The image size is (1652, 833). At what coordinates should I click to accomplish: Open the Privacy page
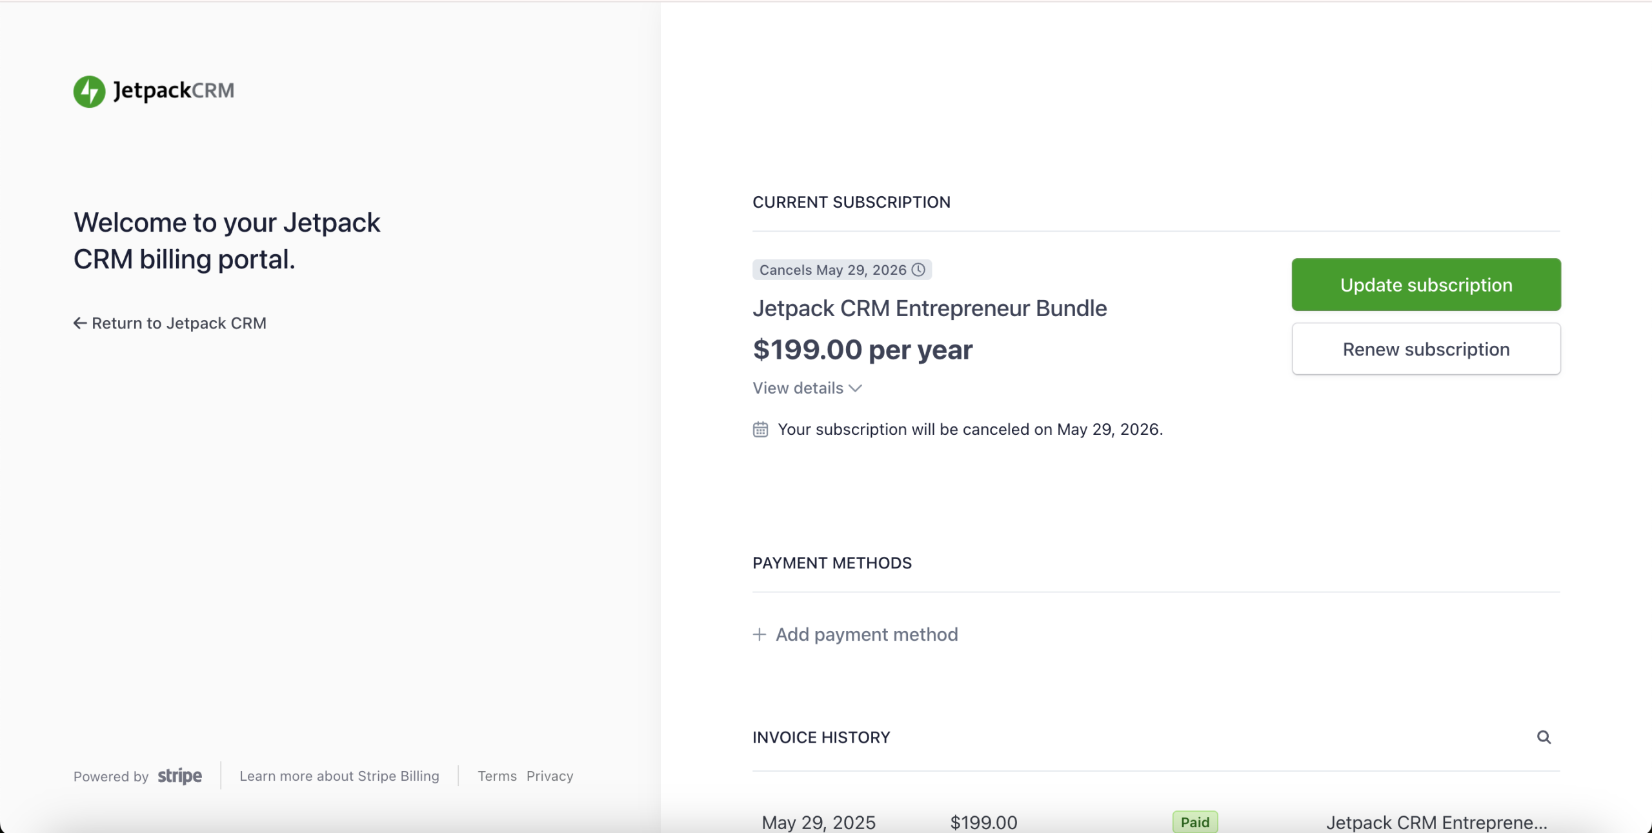pyautogui.click(x=549, y=776)
